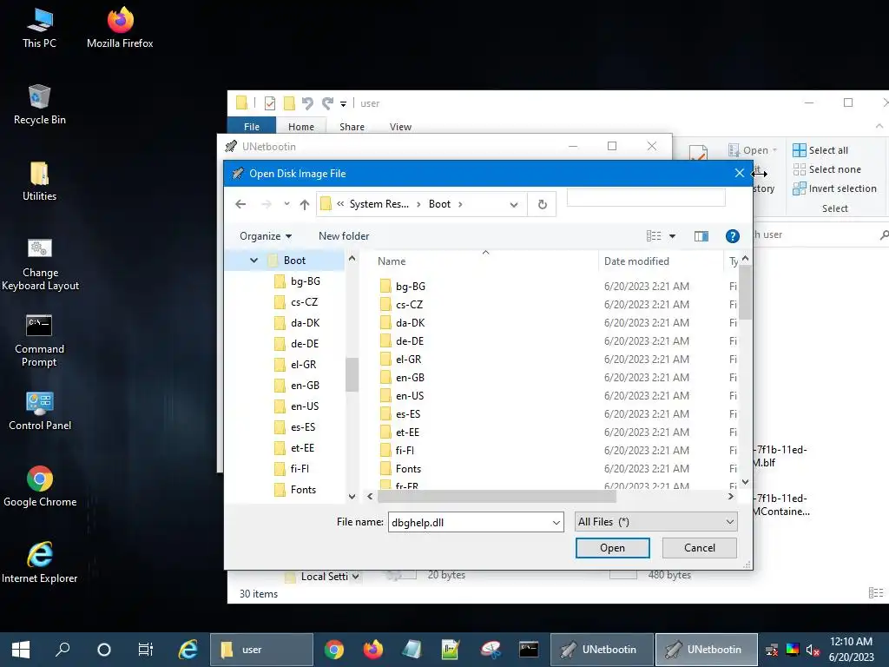Open dialog Help question icon
Image resolution: width=889 pixels, height=667 pixels.
(x=733, y=236)
